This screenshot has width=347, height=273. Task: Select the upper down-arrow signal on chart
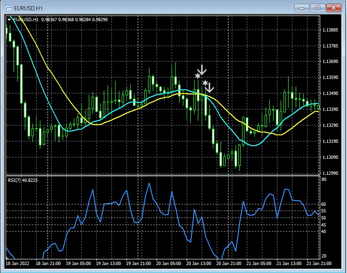(x=202, y=70)
